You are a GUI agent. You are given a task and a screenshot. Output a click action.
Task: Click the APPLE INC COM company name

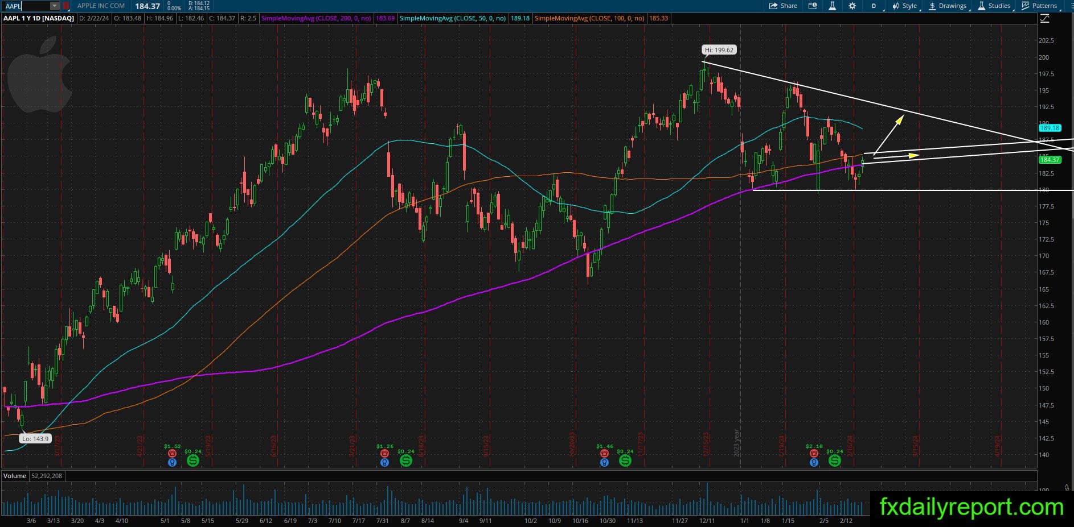pyautogui.click(x=101, y=6)
